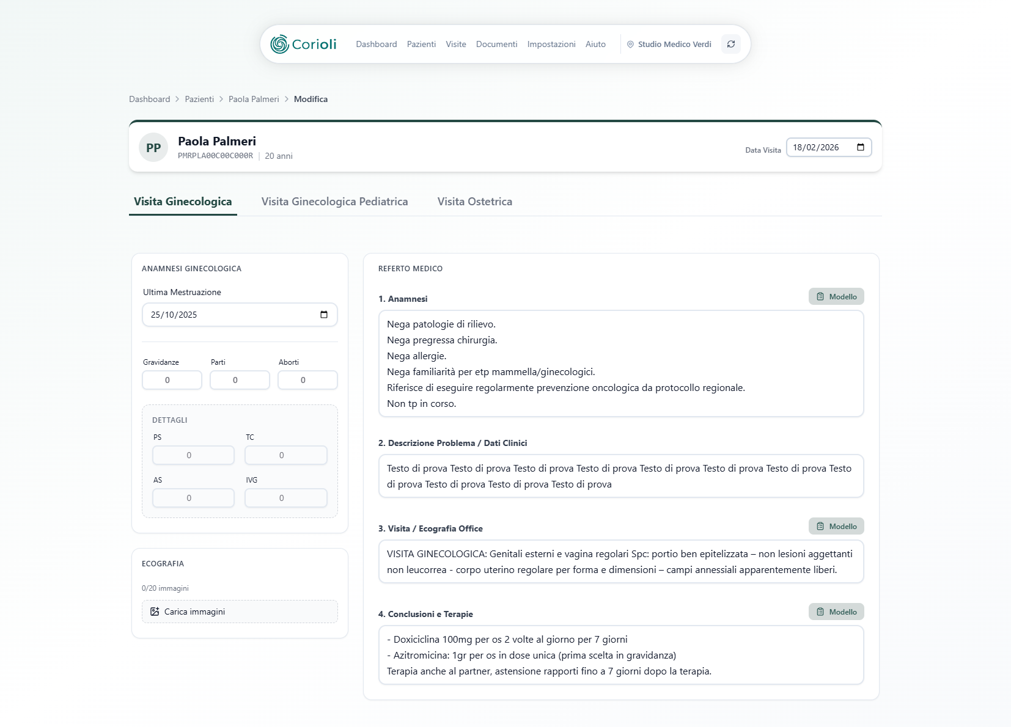This screenshot has height=727, width=1011.
Task: Open Impostazioni in the top navigation
Action: point(551,44)
